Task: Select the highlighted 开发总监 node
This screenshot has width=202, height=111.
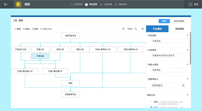Action: click(x=40, y=56)
